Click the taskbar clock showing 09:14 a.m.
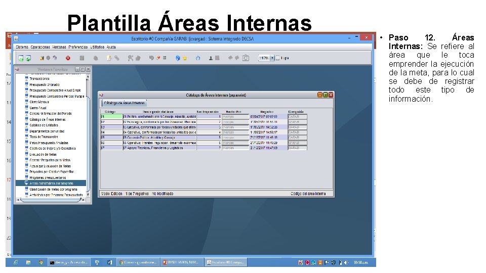Screen dimensions: 486x273 pos(361,263)
